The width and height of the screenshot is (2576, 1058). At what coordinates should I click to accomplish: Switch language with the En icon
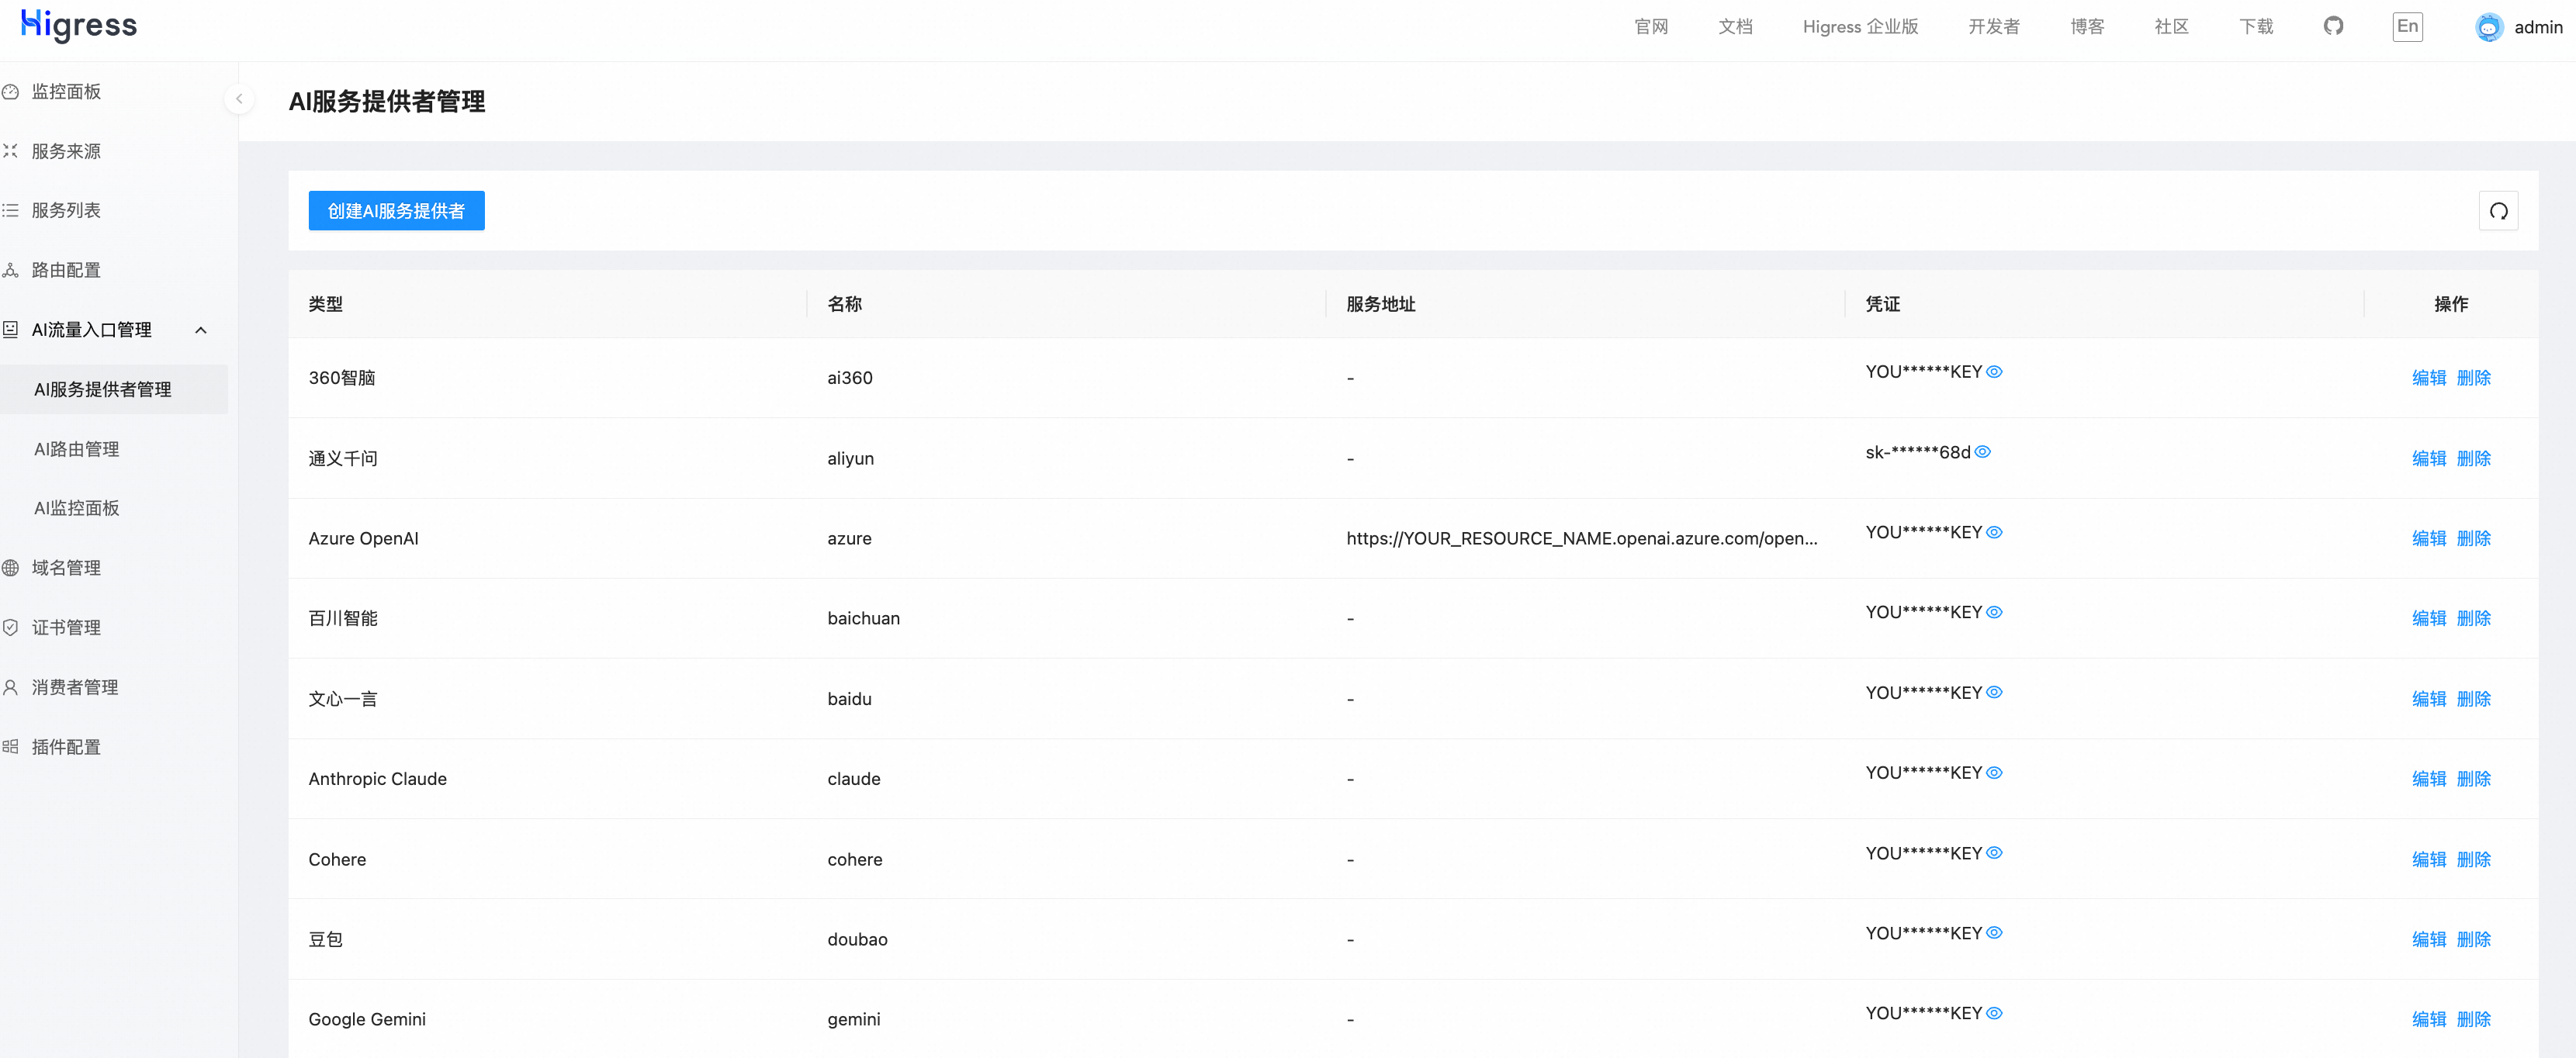tap(2407, 26)
